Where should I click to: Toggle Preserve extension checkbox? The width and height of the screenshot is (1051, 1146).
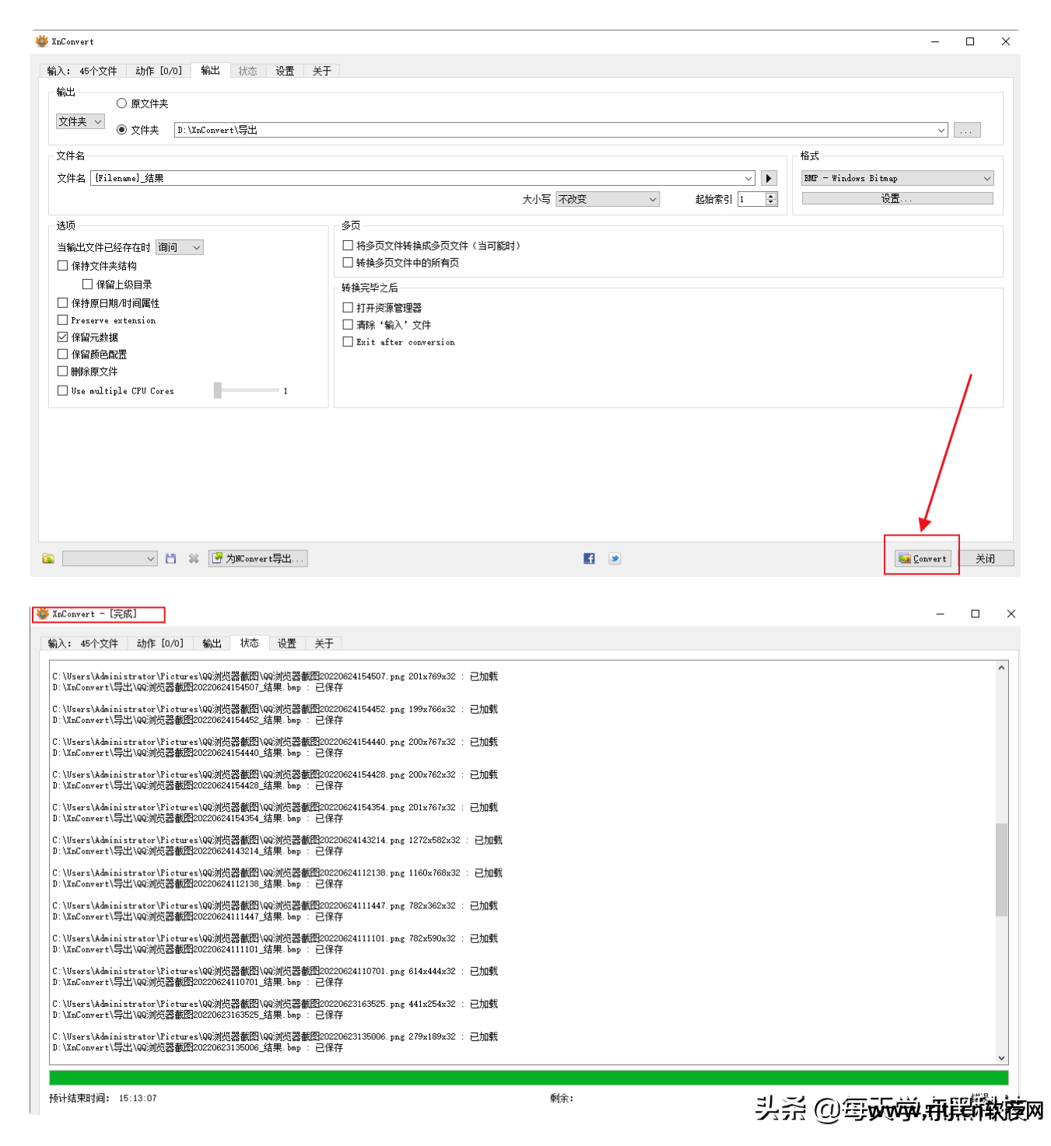63,320
